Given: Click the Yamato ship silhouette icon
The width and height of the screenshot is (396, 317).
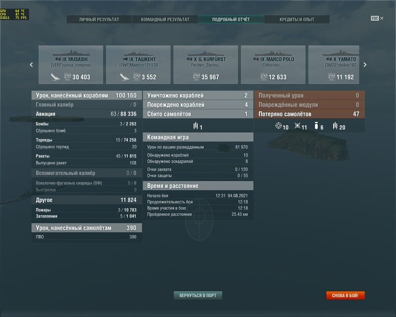Looking at the screenshot, I should click(x=341, y=53).
